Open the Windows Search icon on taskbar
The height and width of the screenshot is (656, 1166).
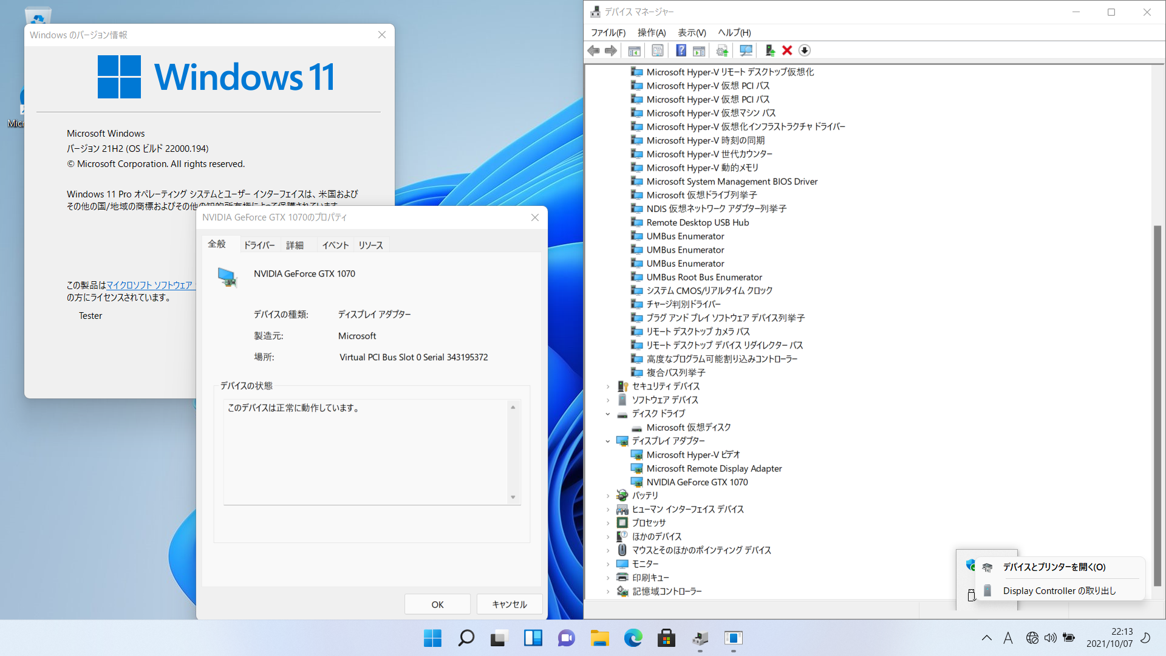466,638
